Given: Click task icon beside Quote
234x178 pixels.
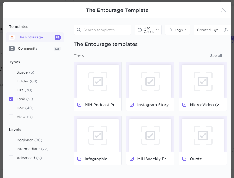Looking at the screenshot, I should (x=184, y=159).
